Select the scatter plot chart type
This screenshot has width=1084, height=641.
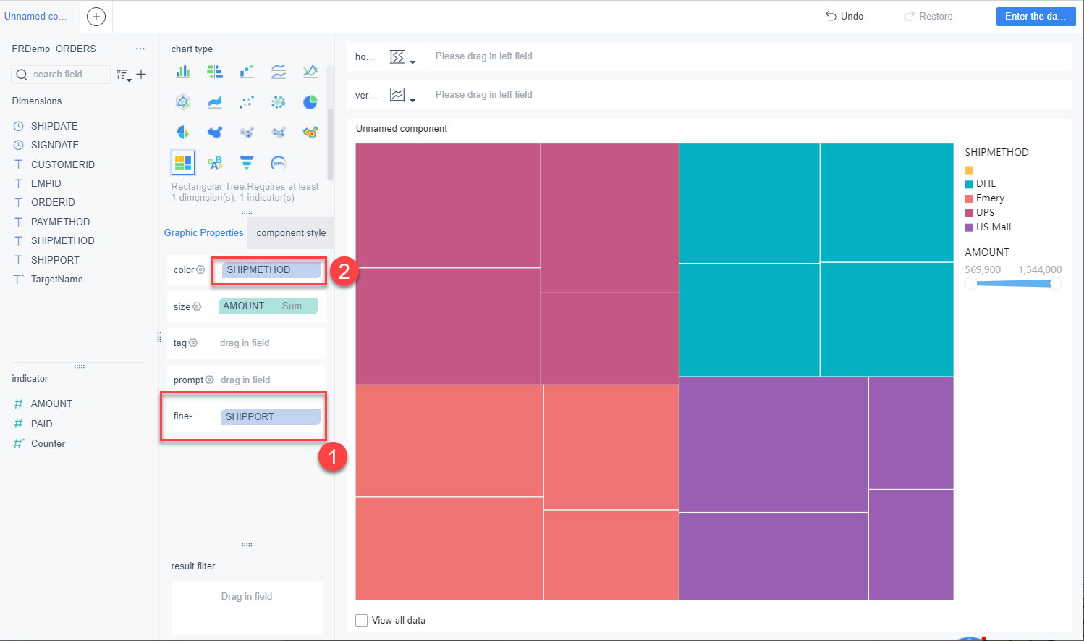click(x=247, y=101)
